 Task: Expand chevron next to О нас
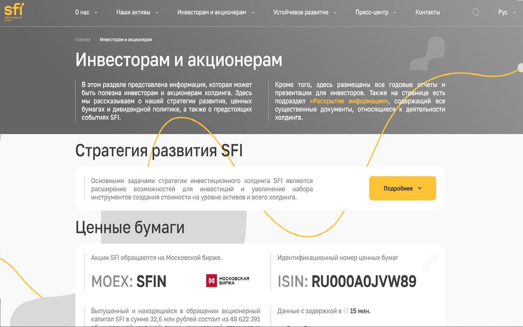click(x=96, y=13)
